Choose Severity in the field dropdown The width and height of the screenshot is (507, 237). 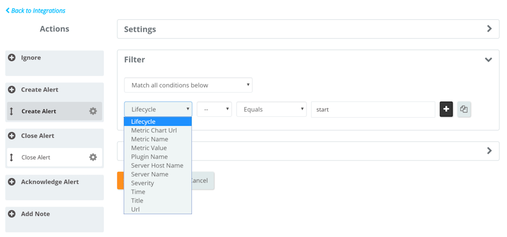pyautogui.click(x=143, y=183)
